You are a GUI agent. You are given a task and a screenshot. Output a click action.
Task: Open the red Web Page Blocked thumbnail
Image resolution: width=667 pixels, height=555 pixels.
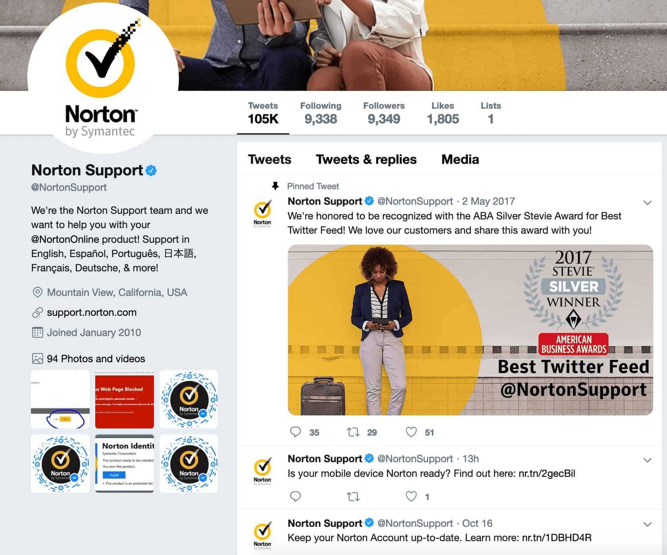pyautogui.click(x=125, y=399)
